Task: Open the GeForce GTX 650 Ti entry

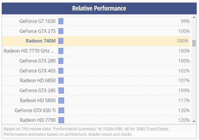Action: 35,110
